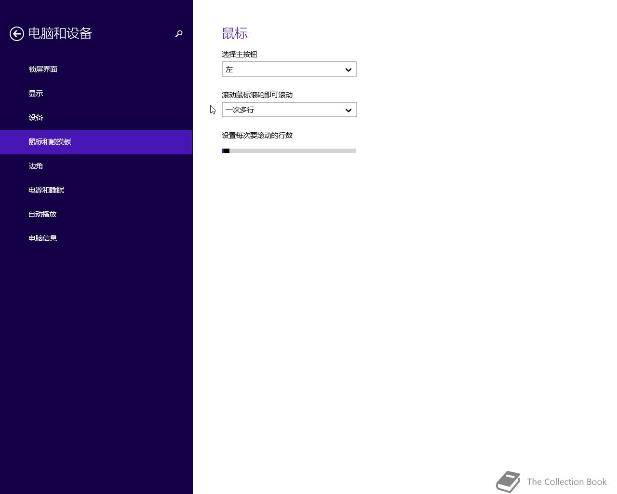Click the 滚动鼠标滚轮即可滚动 label
Viewport: 617px width, 494px height.
tap(257, 95)
